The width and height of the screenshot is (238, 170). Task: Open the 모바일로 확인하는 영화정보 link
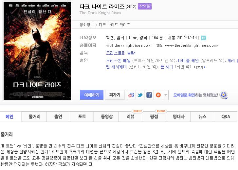coord(195,95)
